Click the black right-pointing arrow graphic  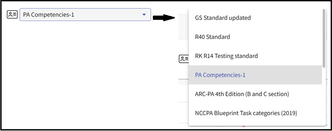tap(164, 18)
